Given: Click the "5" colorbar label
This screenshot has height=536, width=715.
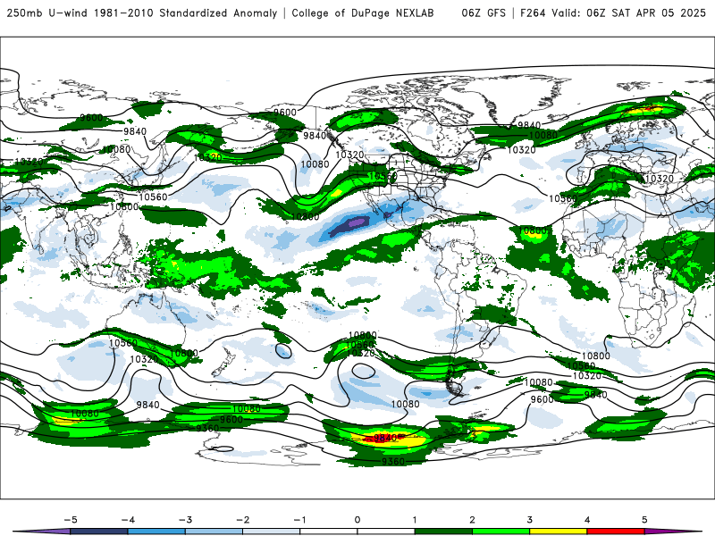Looking at the screenshot, I should pyautogui.click(x=644, y=520).
